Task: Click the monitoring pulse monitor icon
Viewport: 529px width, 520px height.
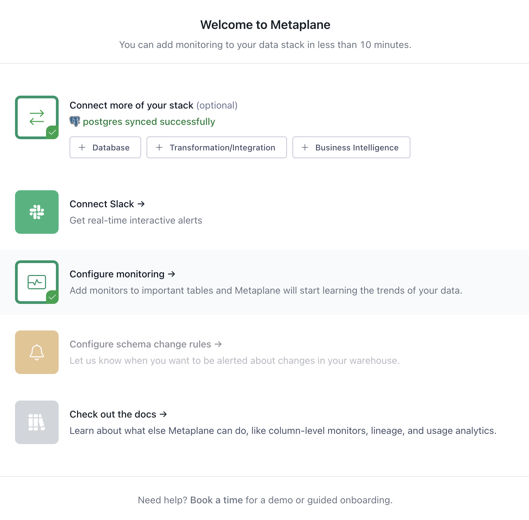Action: [x=37, y=282]
